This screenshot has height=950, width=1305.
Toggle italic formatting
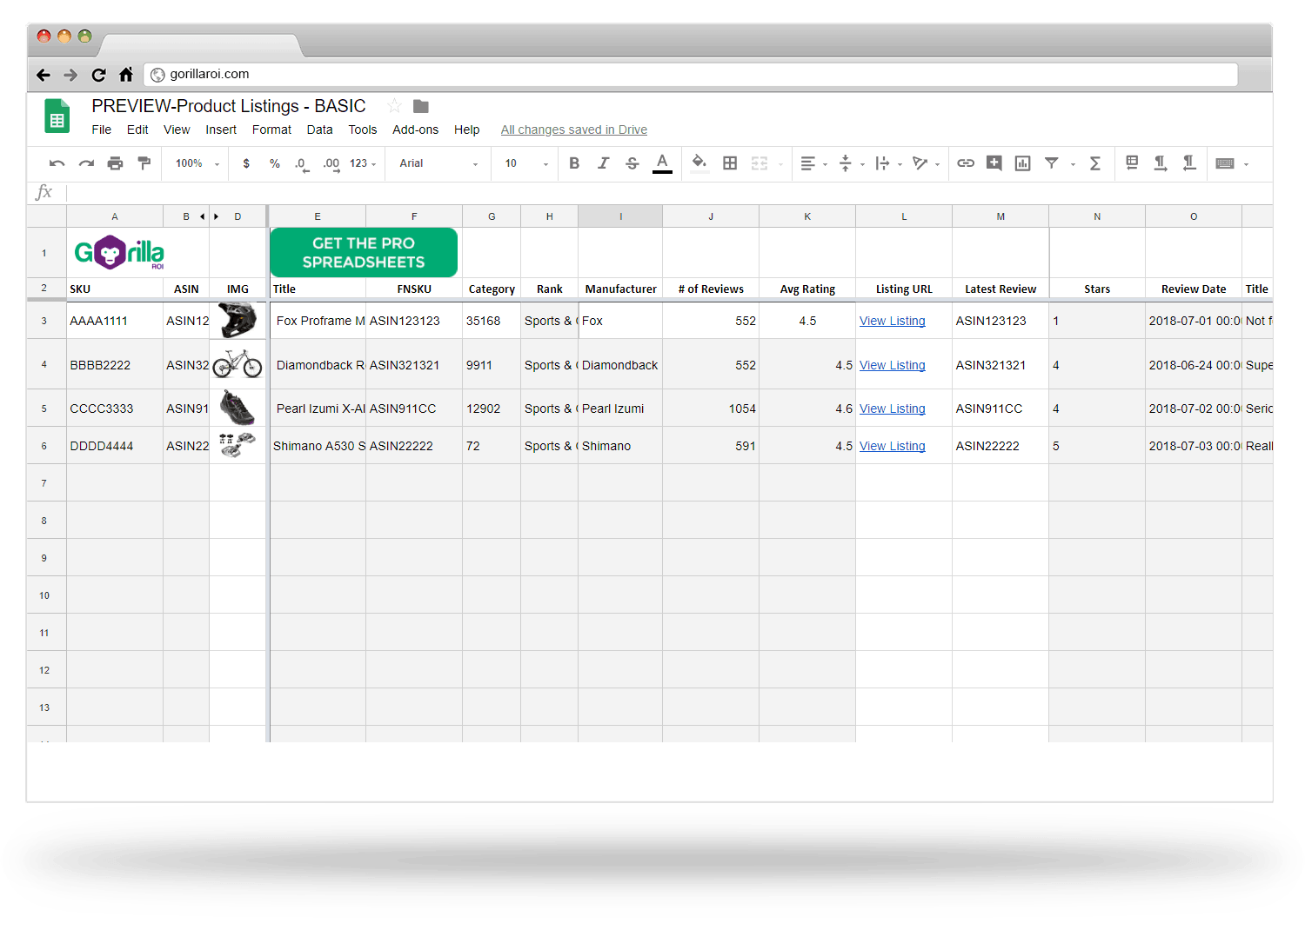pos(603,163)
